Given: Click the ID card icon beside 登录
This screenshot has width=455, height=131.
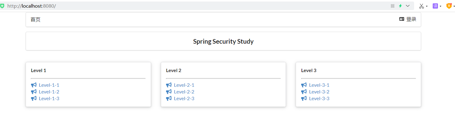Looking at the screenshot, I should (402, 19).
